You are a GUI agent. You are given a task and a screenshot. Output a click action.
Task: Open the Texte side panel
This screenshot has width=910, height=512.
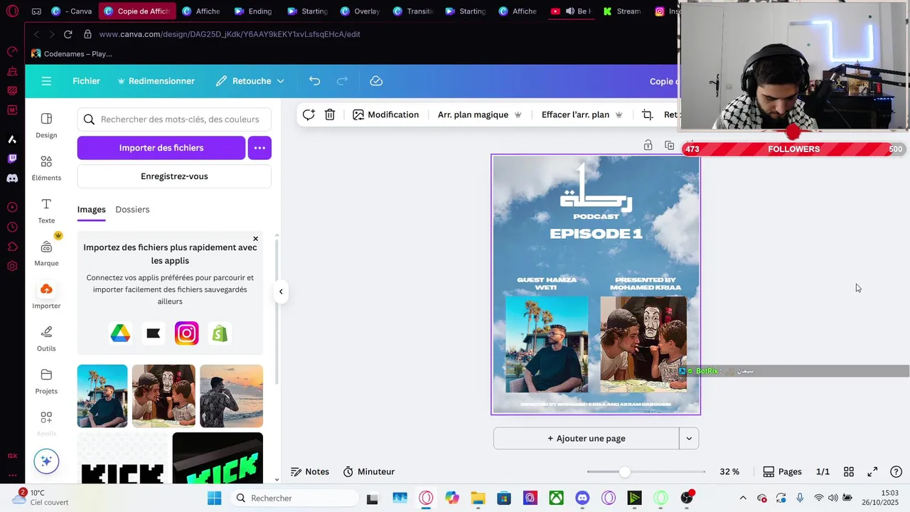46,210
